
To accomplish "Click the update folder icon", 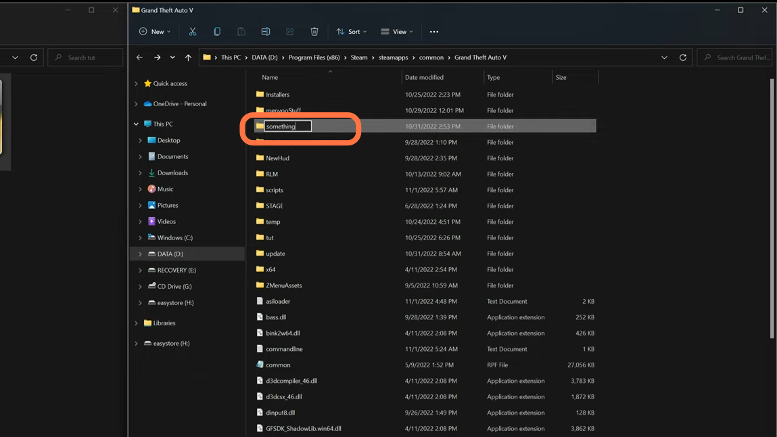I will pyautogui.click(x=260, y=253).
